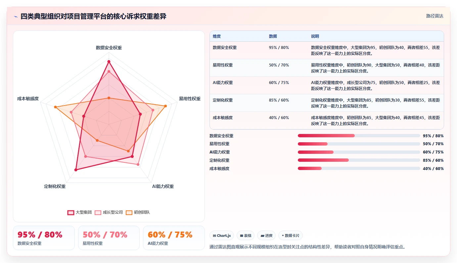Click the footer description sentence
Viewport: 457px width, 263px height.
click(308, 247)
